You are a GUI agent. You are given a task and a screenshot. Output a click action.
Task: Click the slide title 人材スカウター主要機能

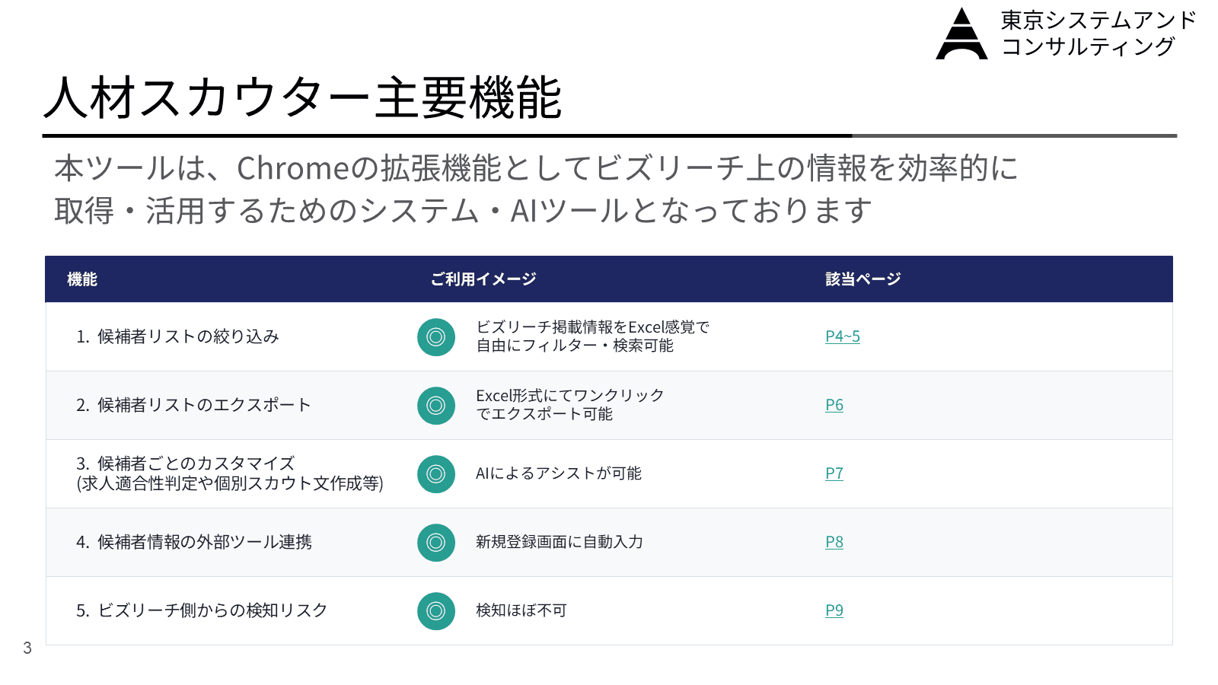click(x=303, y=97)
